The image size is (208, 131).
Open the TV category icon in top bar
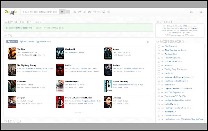point(79,12)
